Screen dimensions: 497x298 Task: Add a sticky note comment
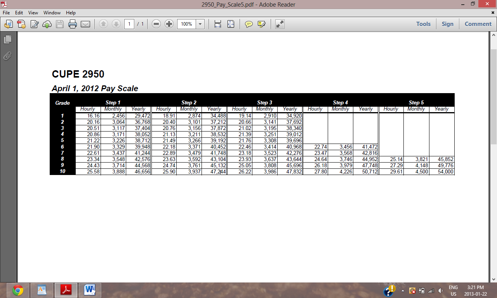[x=249, y=24]
